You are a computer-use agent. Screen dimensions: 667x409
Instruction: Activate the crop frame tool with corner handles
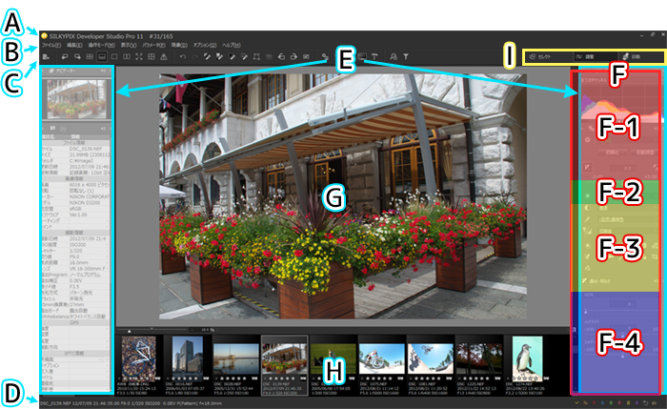tap(256, 56)
